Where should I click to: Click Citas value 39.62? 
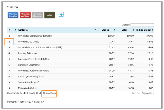point(131,59)
